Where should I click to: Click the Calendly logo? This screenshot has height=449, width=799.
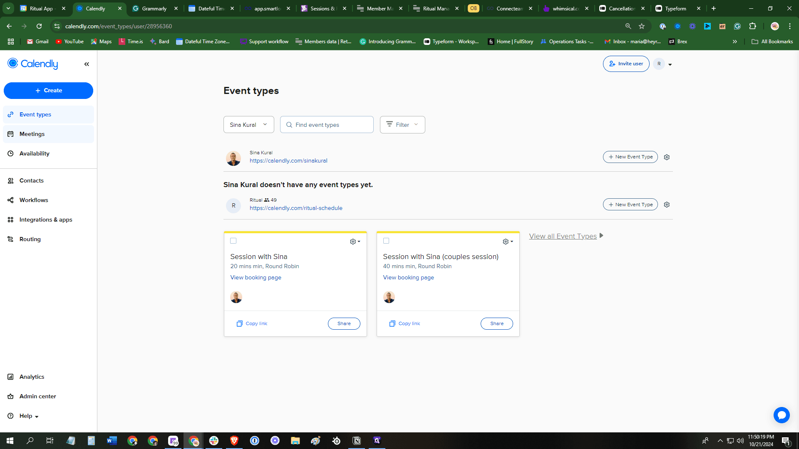33,64
